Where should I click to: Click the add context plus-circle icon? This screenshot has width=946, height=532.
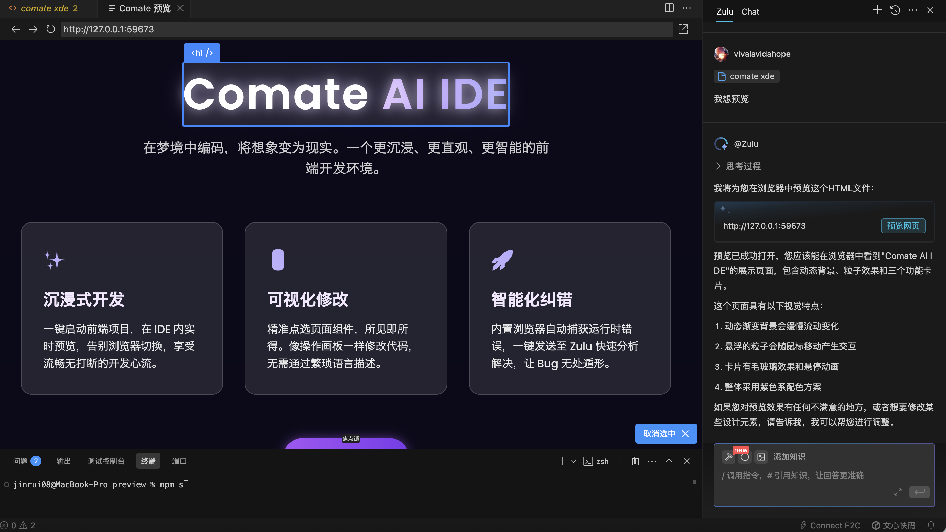(745, 457)
